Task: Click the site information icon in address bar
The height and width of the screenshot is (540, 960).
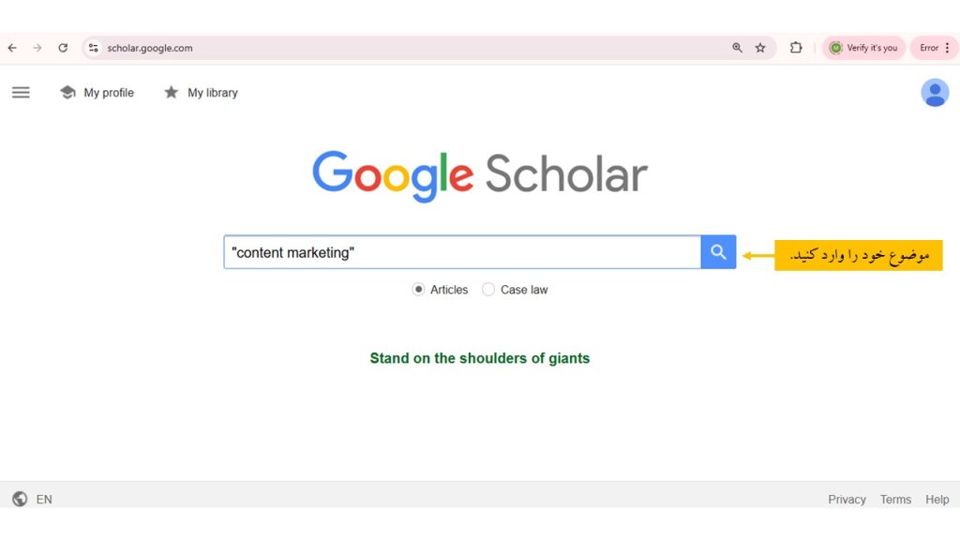Action: [x=93, y=48]
